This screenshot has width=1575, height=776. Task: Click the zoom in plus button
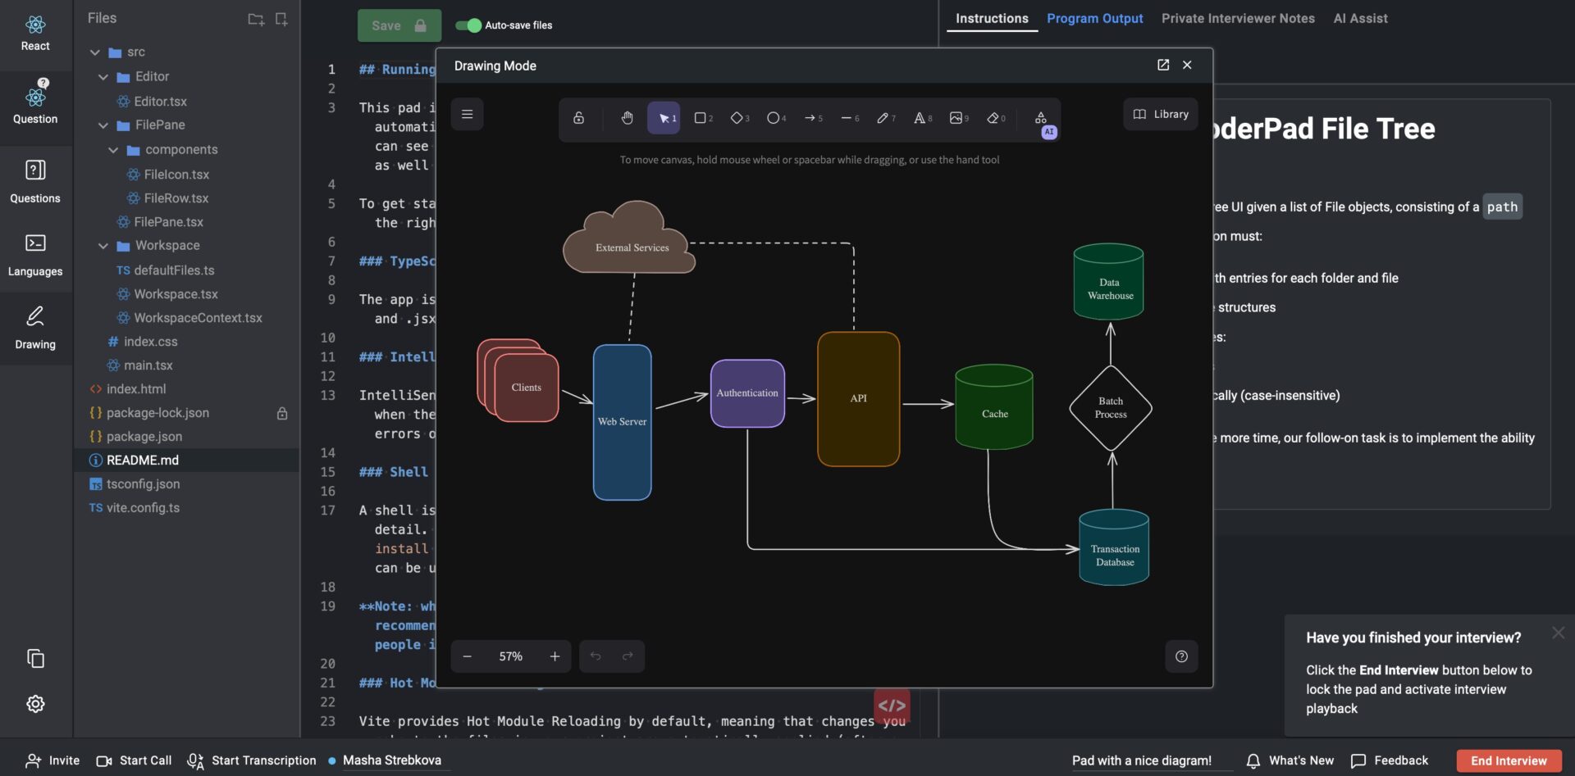(555, 656)
